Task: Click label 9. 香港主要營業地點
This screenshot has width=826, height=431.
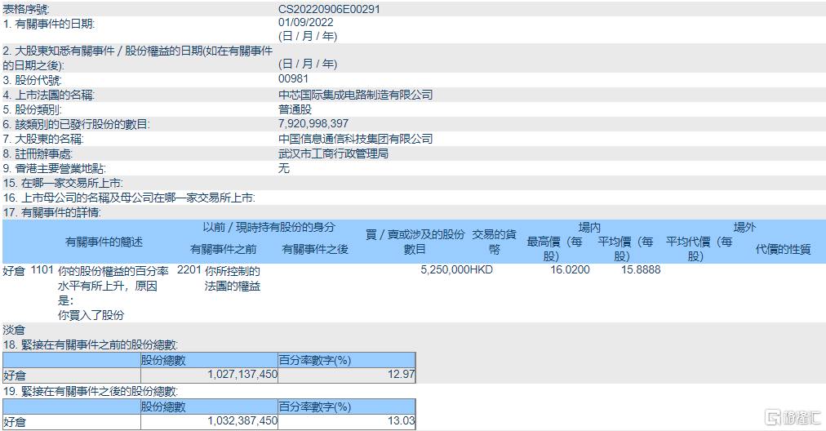Action: (x=54, y=169)
